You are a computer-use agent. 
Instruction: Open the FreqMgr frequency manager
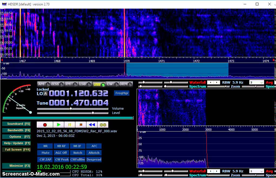pos(122,93)
